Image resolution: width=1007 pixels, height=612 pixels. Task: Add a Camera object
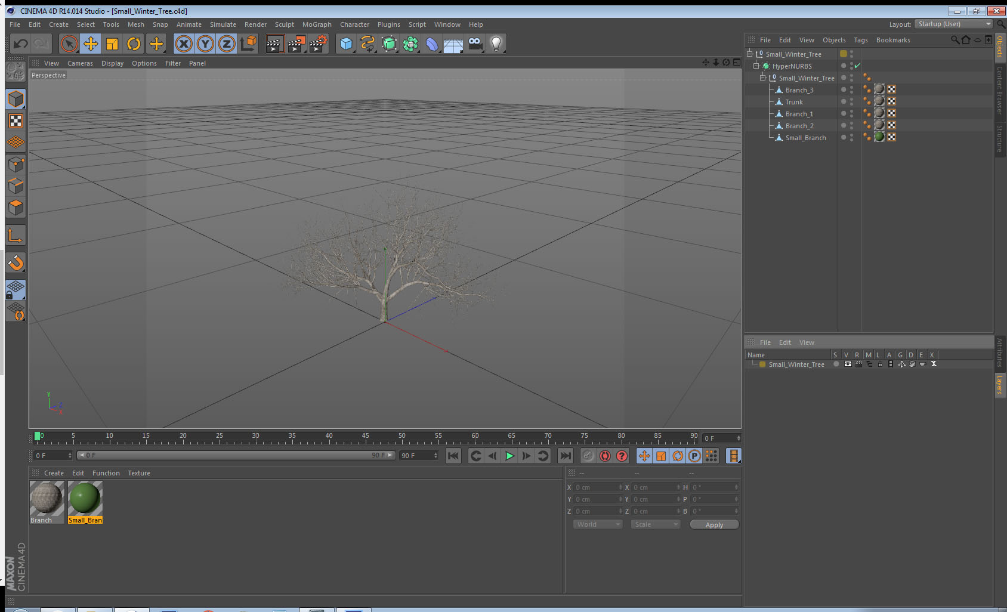(475, 44)
